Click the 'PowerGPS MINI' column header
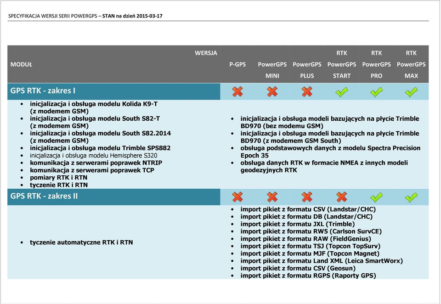 click(272, 70)
